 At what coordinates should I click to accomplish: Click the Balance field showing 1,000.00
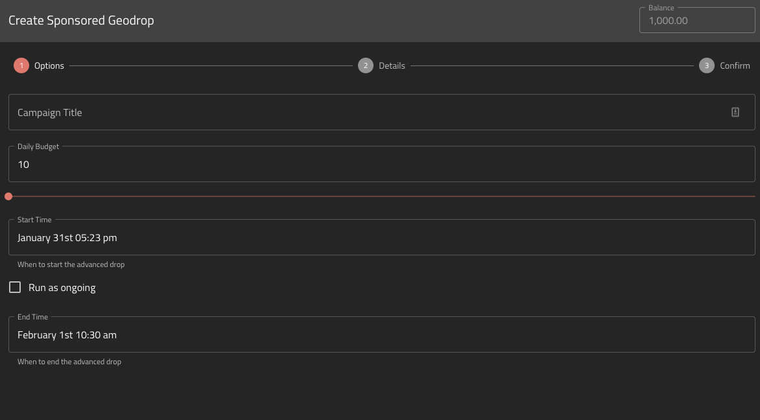click(x=697, y=20)
